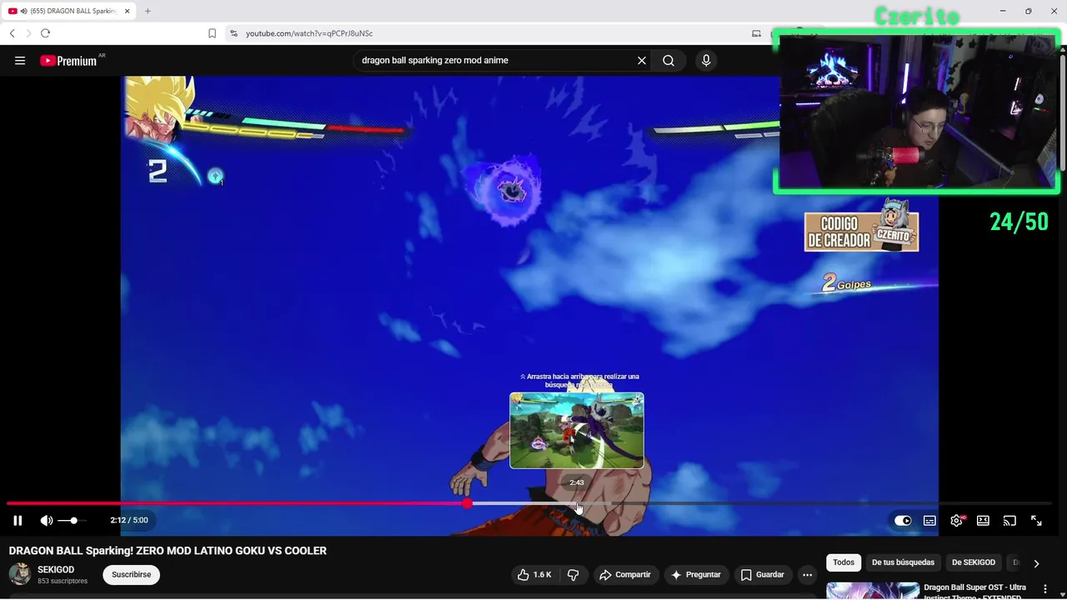This screenshot has width=1067, height=600.
Task: Click the 853 suscriptores count
Action: (x=63, y=581)
